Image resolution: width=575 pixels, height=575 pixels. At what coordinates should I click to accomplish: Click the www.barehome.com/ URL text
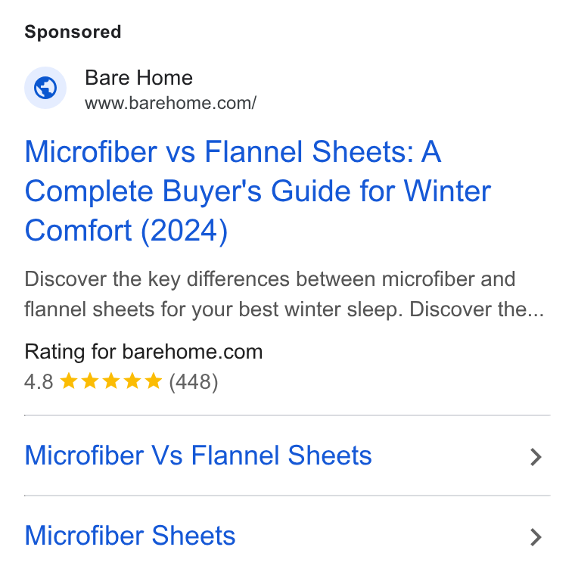point(170,103)
